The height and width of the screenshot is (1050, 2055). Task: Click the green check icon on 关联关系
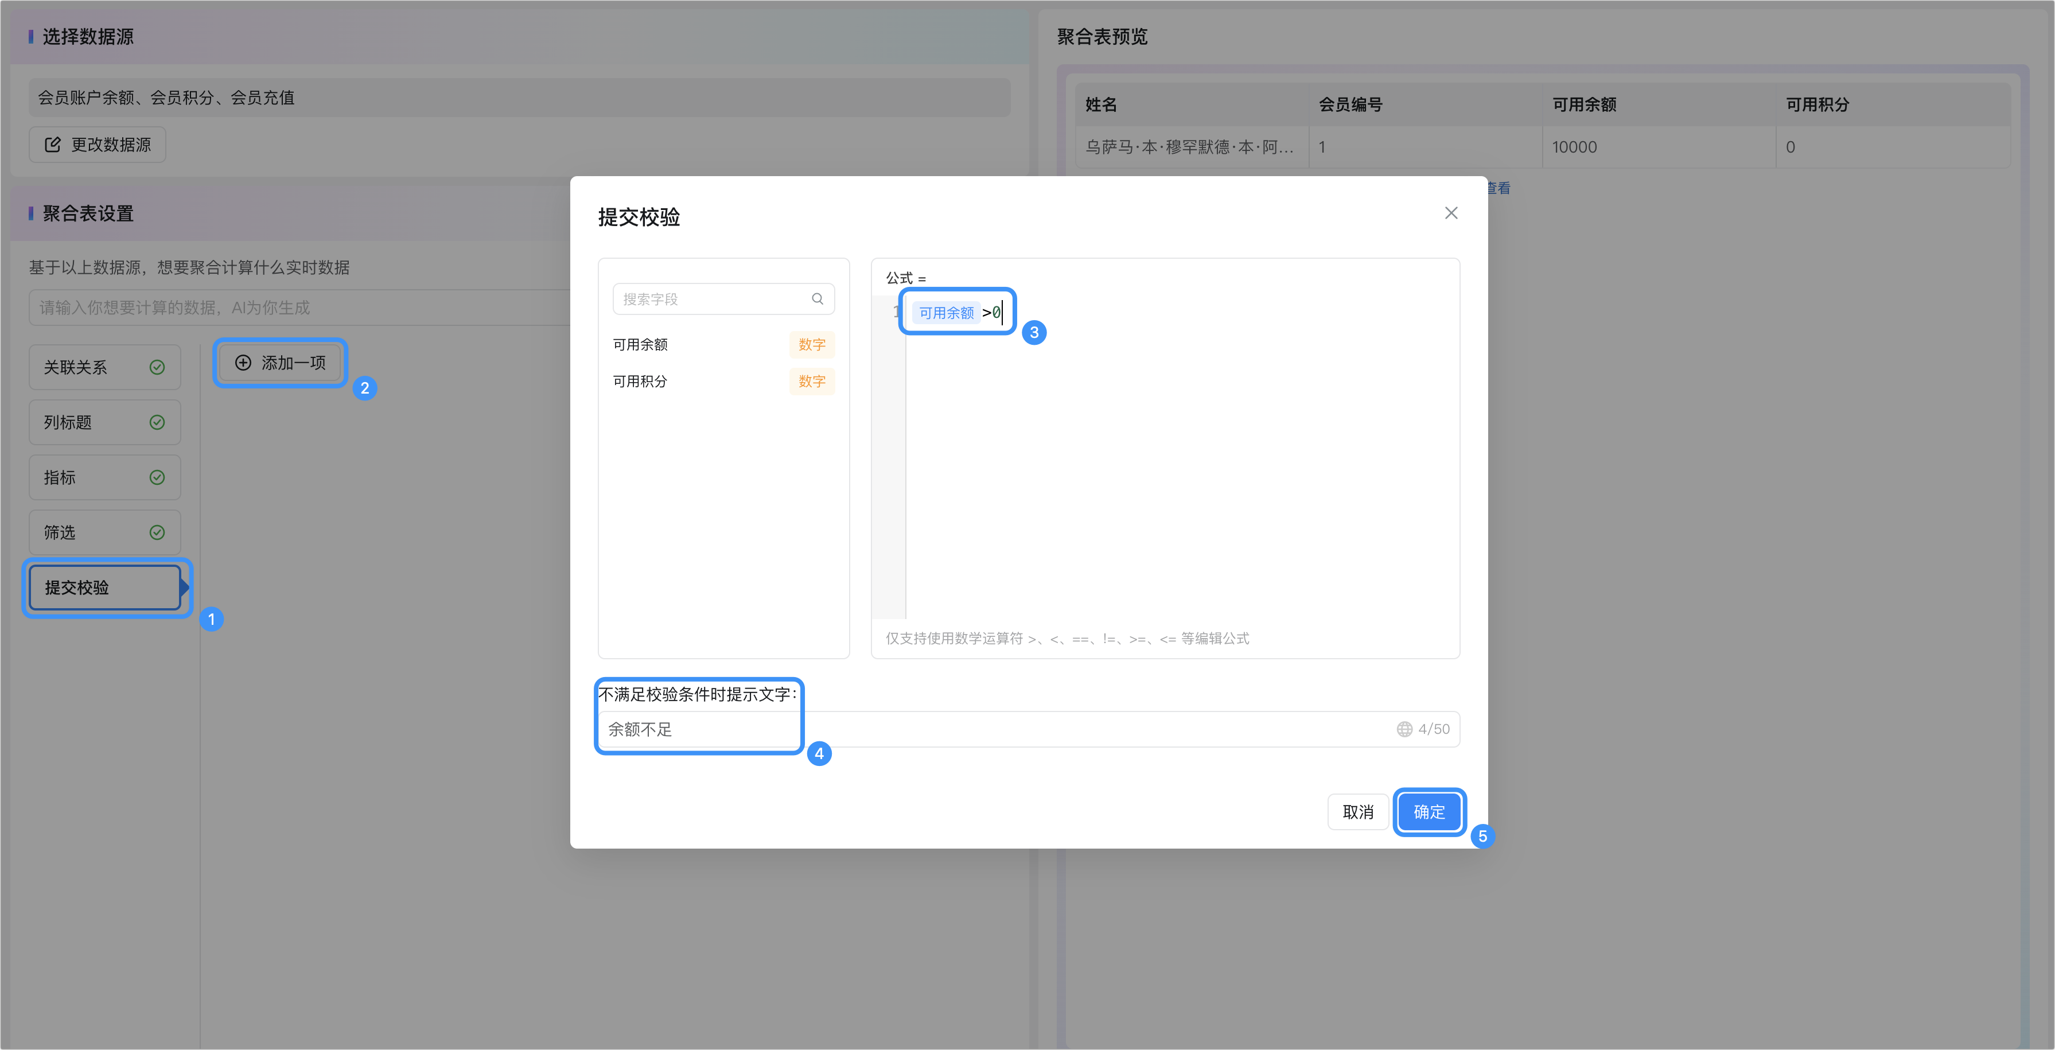point(157,367)
